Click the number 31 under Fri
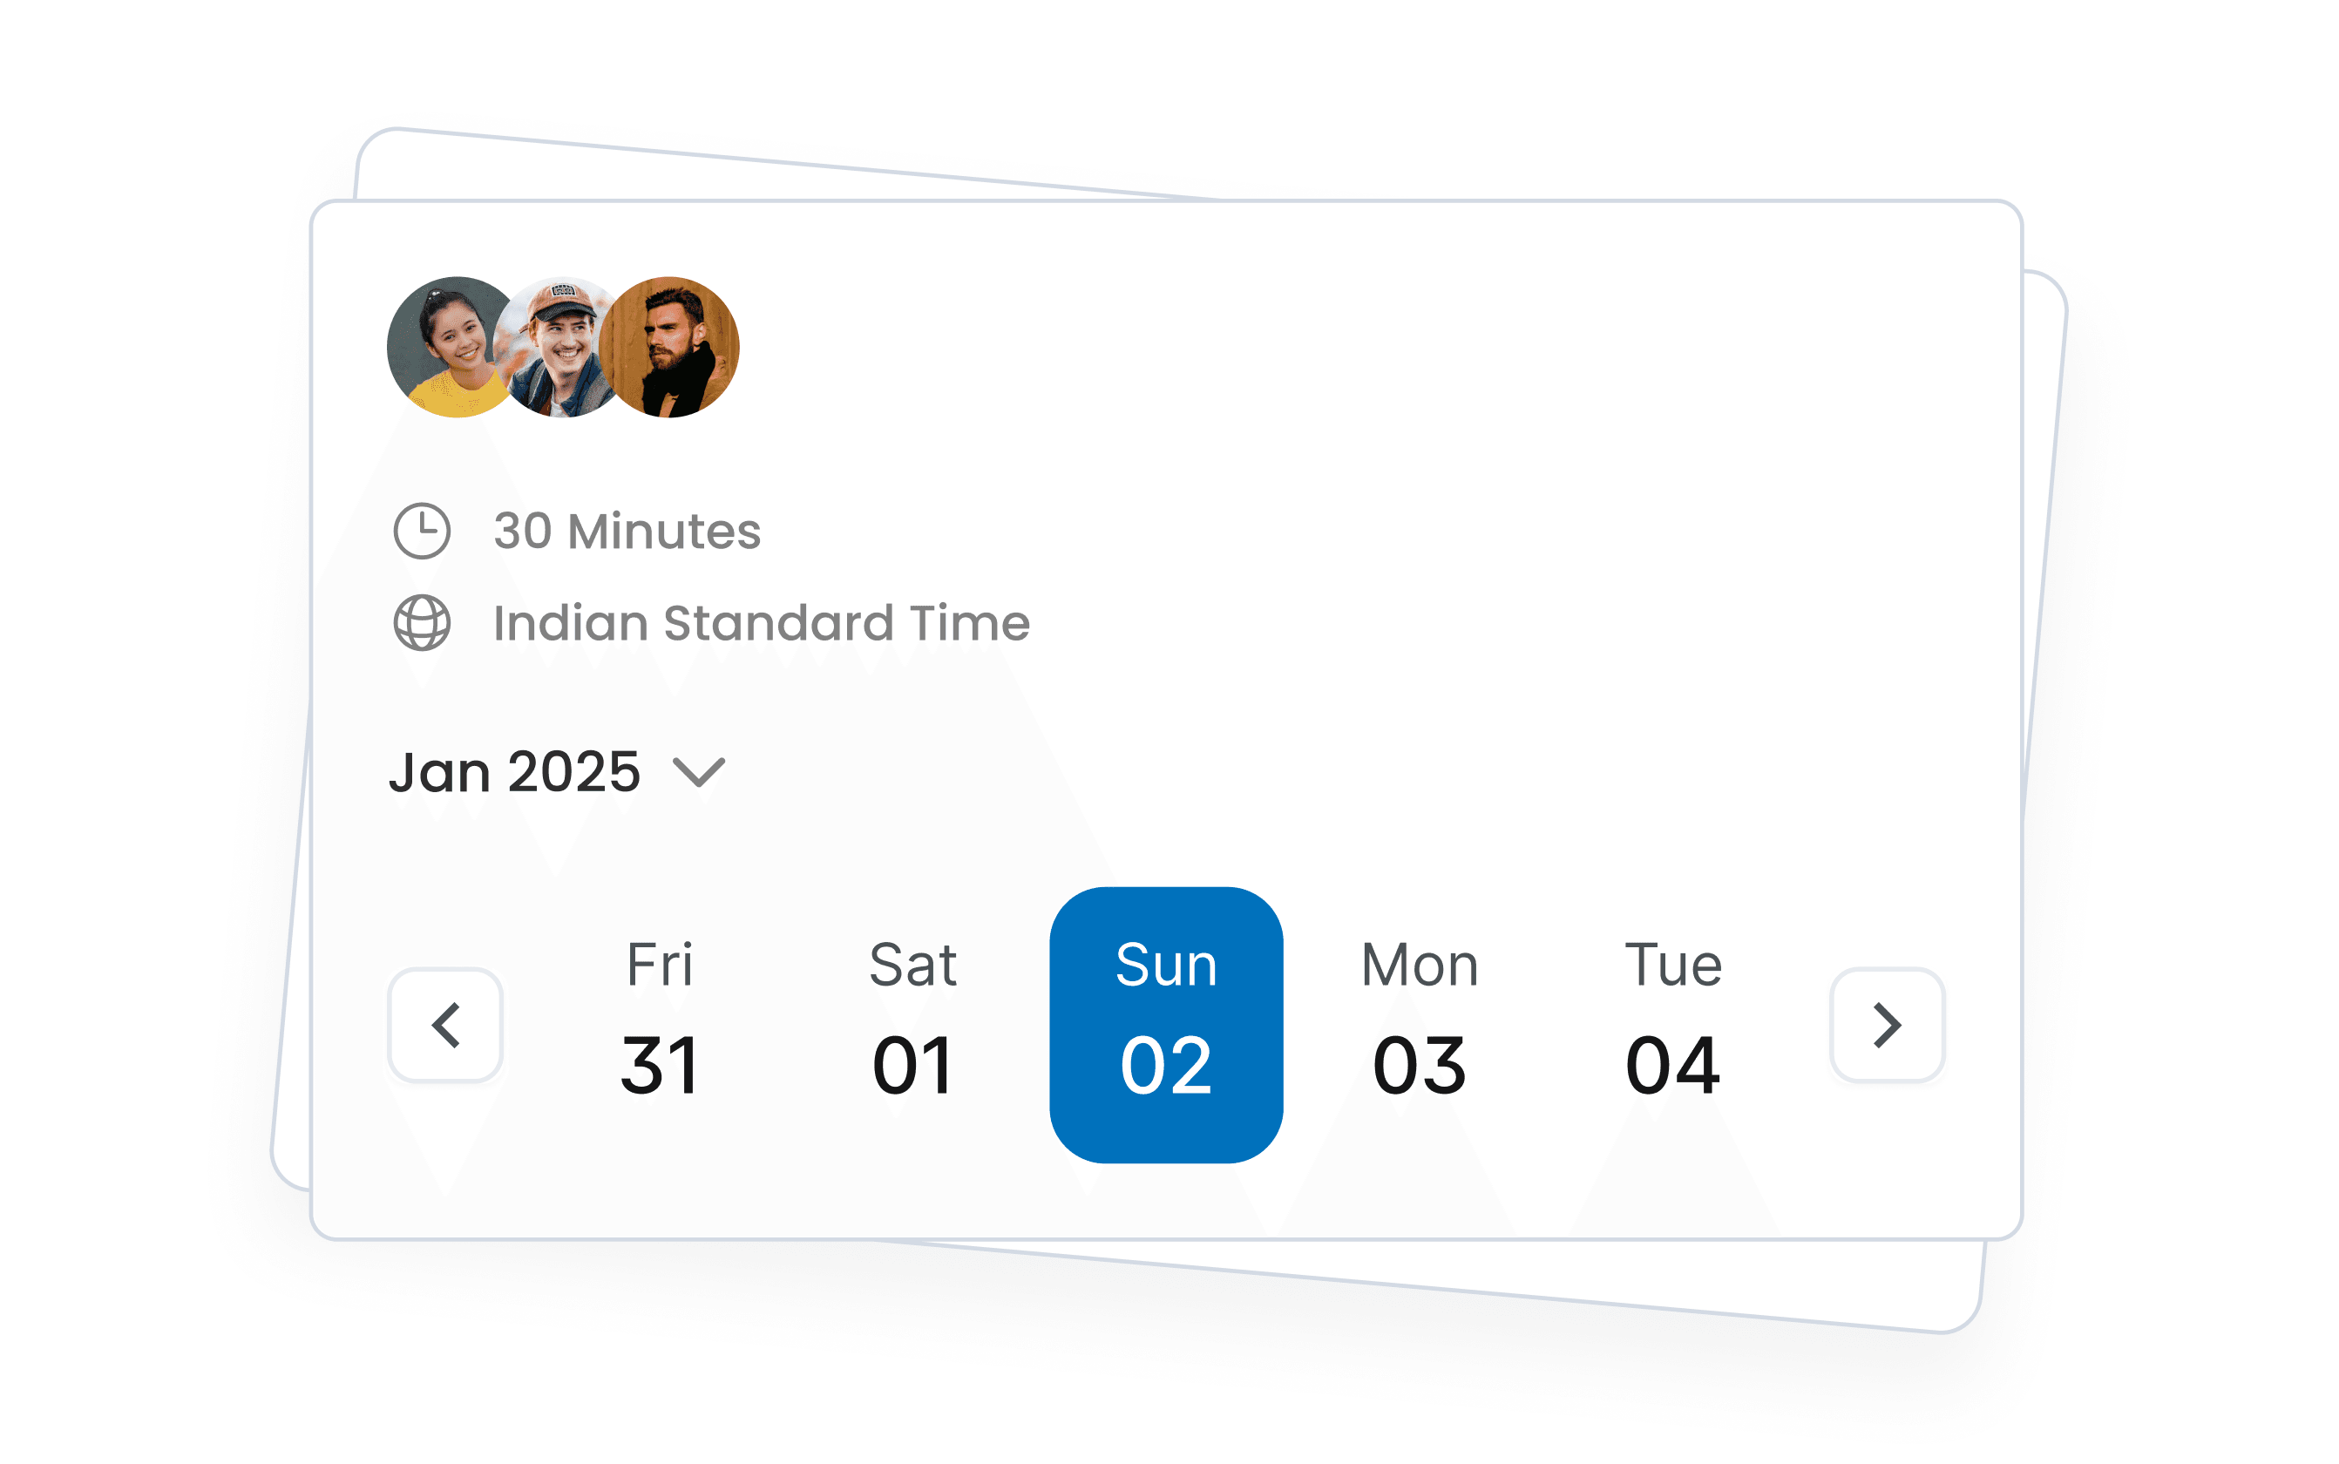Screen dimensions: 2339x1464 click(661, 1065)
